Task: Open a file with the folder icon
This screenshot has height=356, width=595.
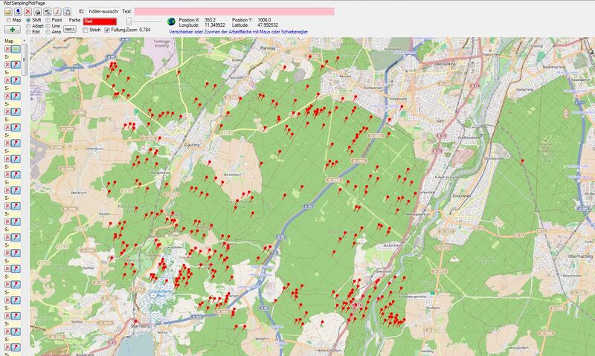Action: point(8,12)
